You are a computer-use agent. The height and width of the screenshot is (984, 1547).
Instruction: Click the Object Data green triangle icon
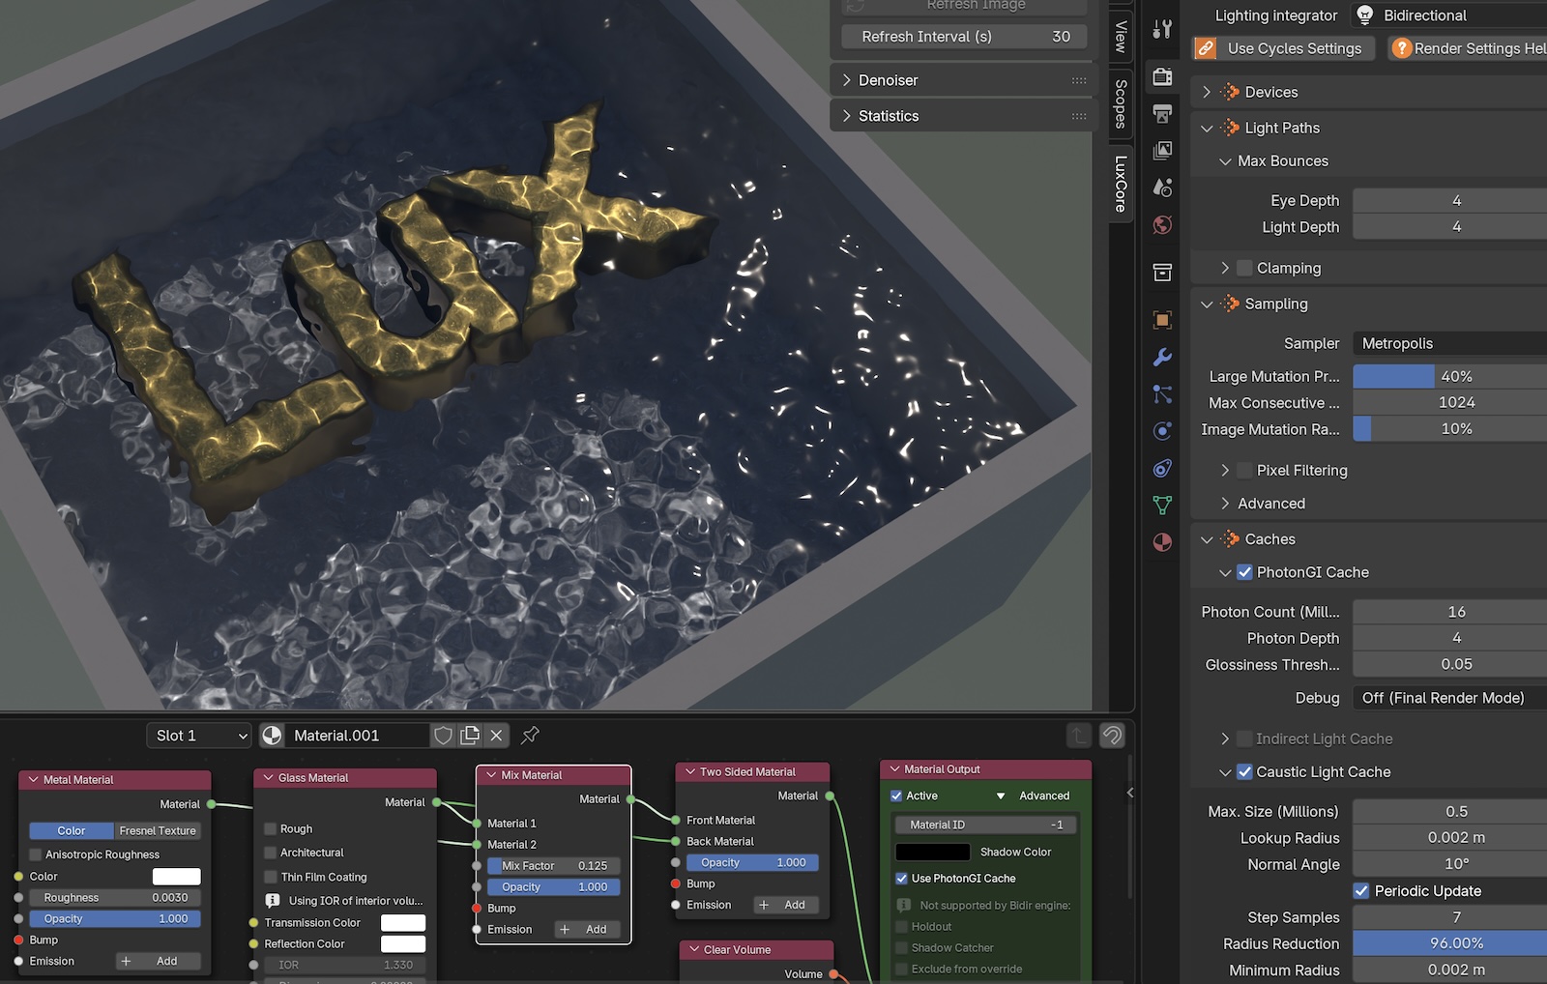coord(1162,506)
